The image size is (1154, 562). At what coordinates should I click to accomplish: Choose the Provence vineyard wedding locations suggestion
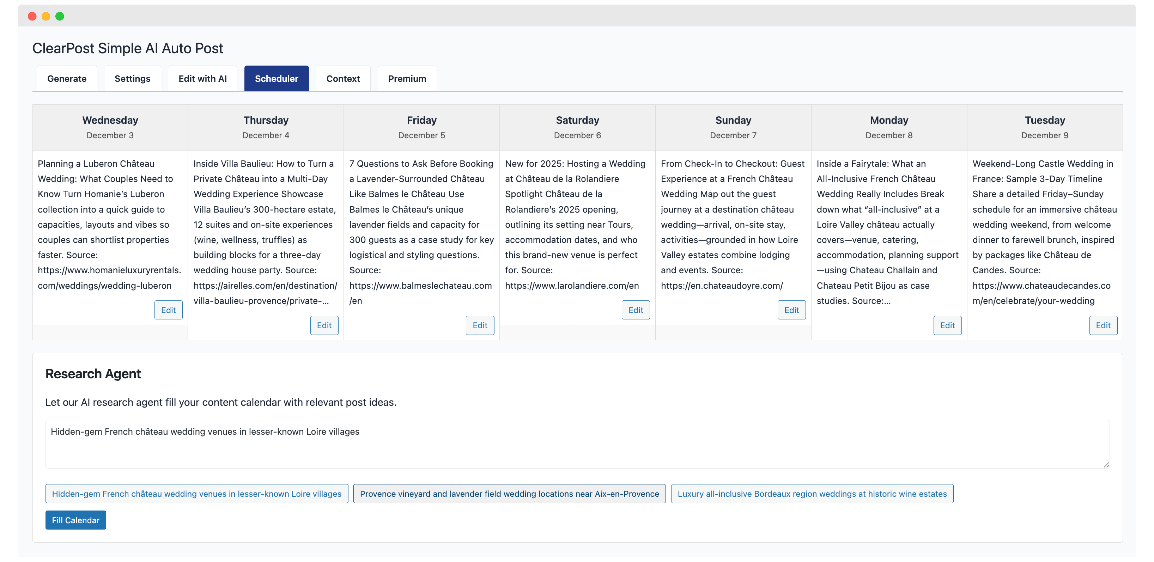(509, 494)
